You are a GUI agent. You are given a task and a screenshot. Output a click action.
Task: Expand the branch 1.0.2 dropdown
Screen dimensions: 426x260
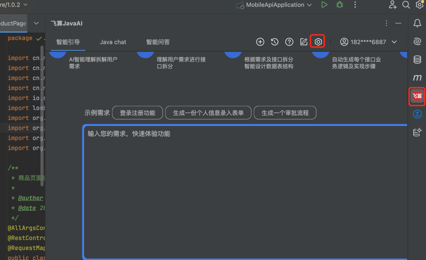pos(26,5)
